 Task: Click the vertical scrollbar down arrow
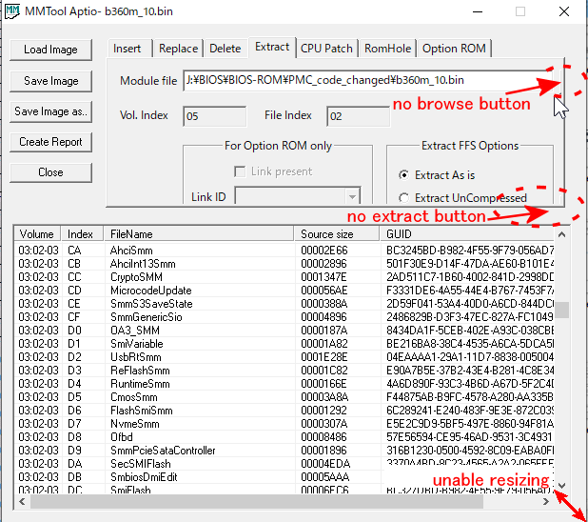point(563,486)
